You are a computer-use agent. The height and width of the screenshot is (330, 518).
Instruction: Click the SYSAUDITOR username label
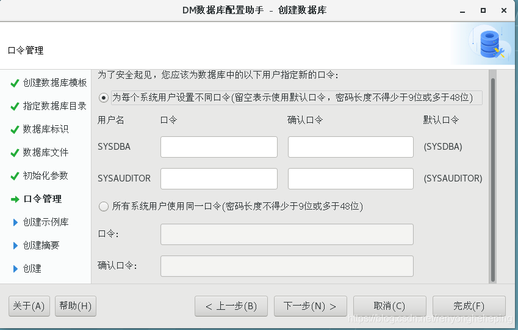point(124,178)
